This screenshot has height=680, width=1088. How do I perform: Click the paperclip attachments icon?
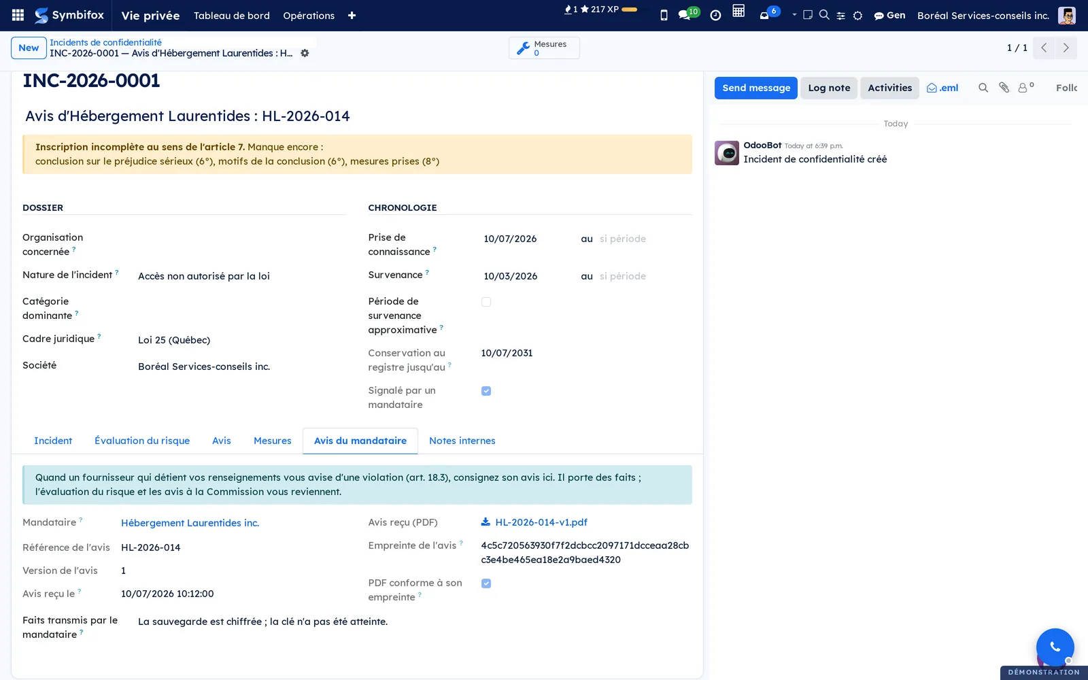[1004, 87]
